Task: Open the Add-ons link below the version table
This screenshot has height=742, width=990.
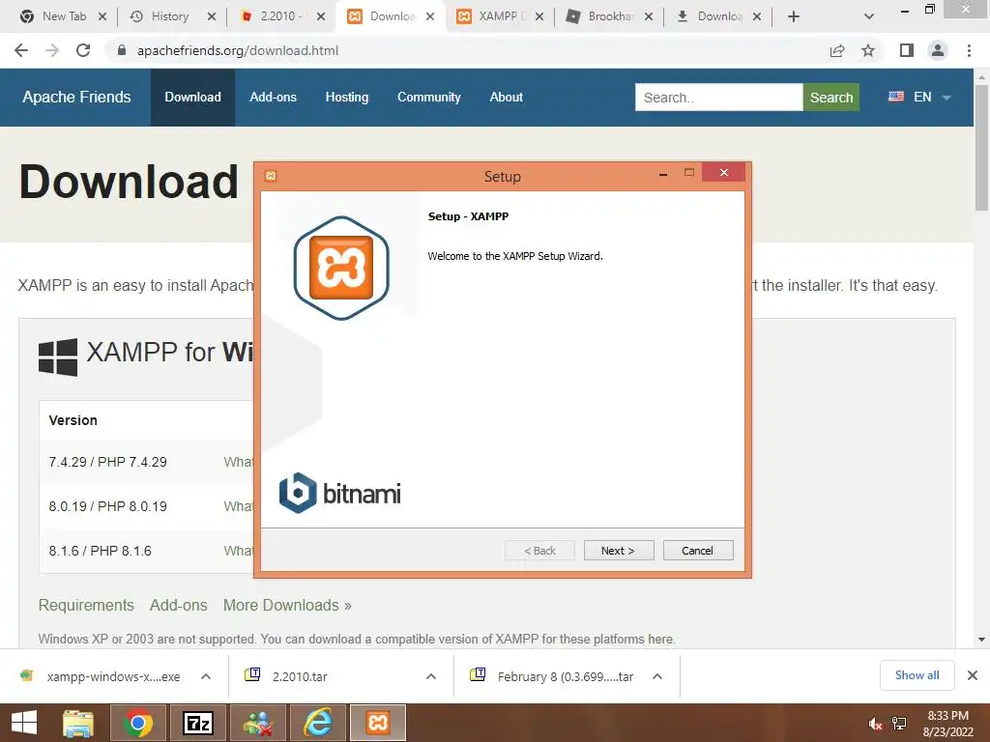Action: pyautogui.click(x=179, y=605)
